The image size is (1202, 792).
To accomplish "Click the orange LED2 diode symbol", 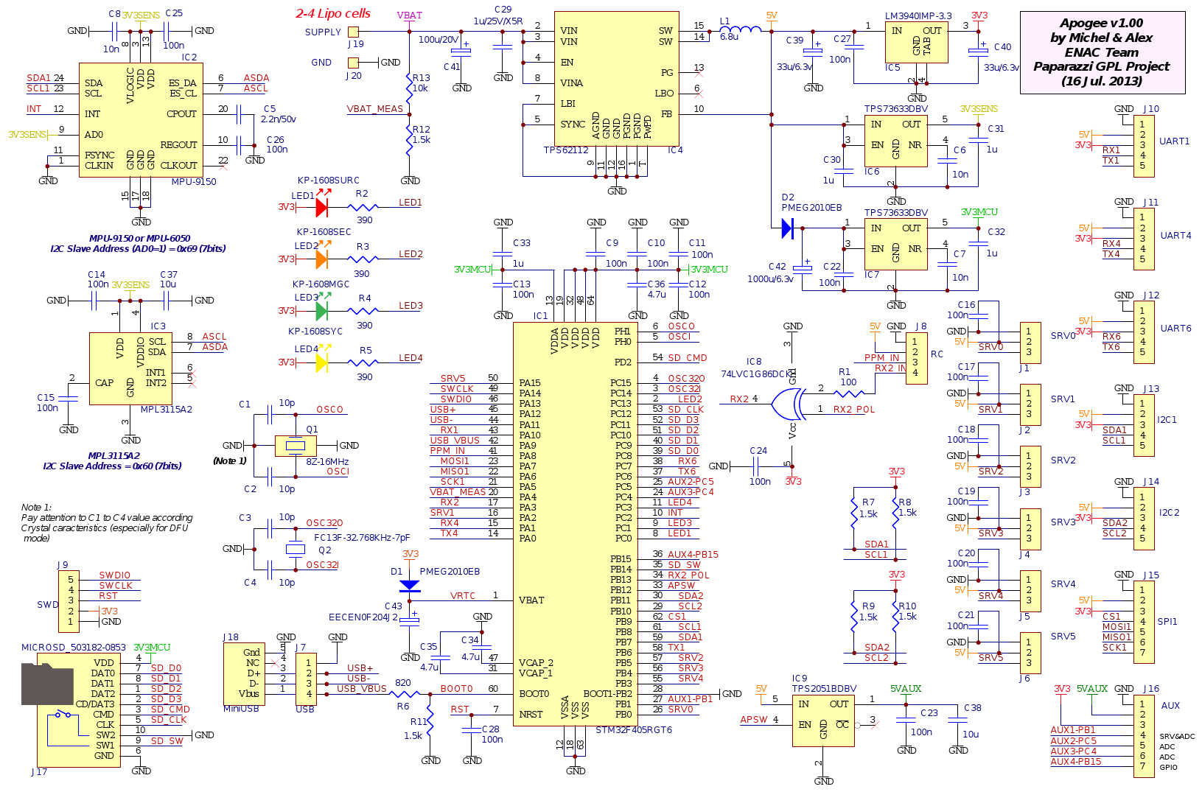I will [321, 259].
